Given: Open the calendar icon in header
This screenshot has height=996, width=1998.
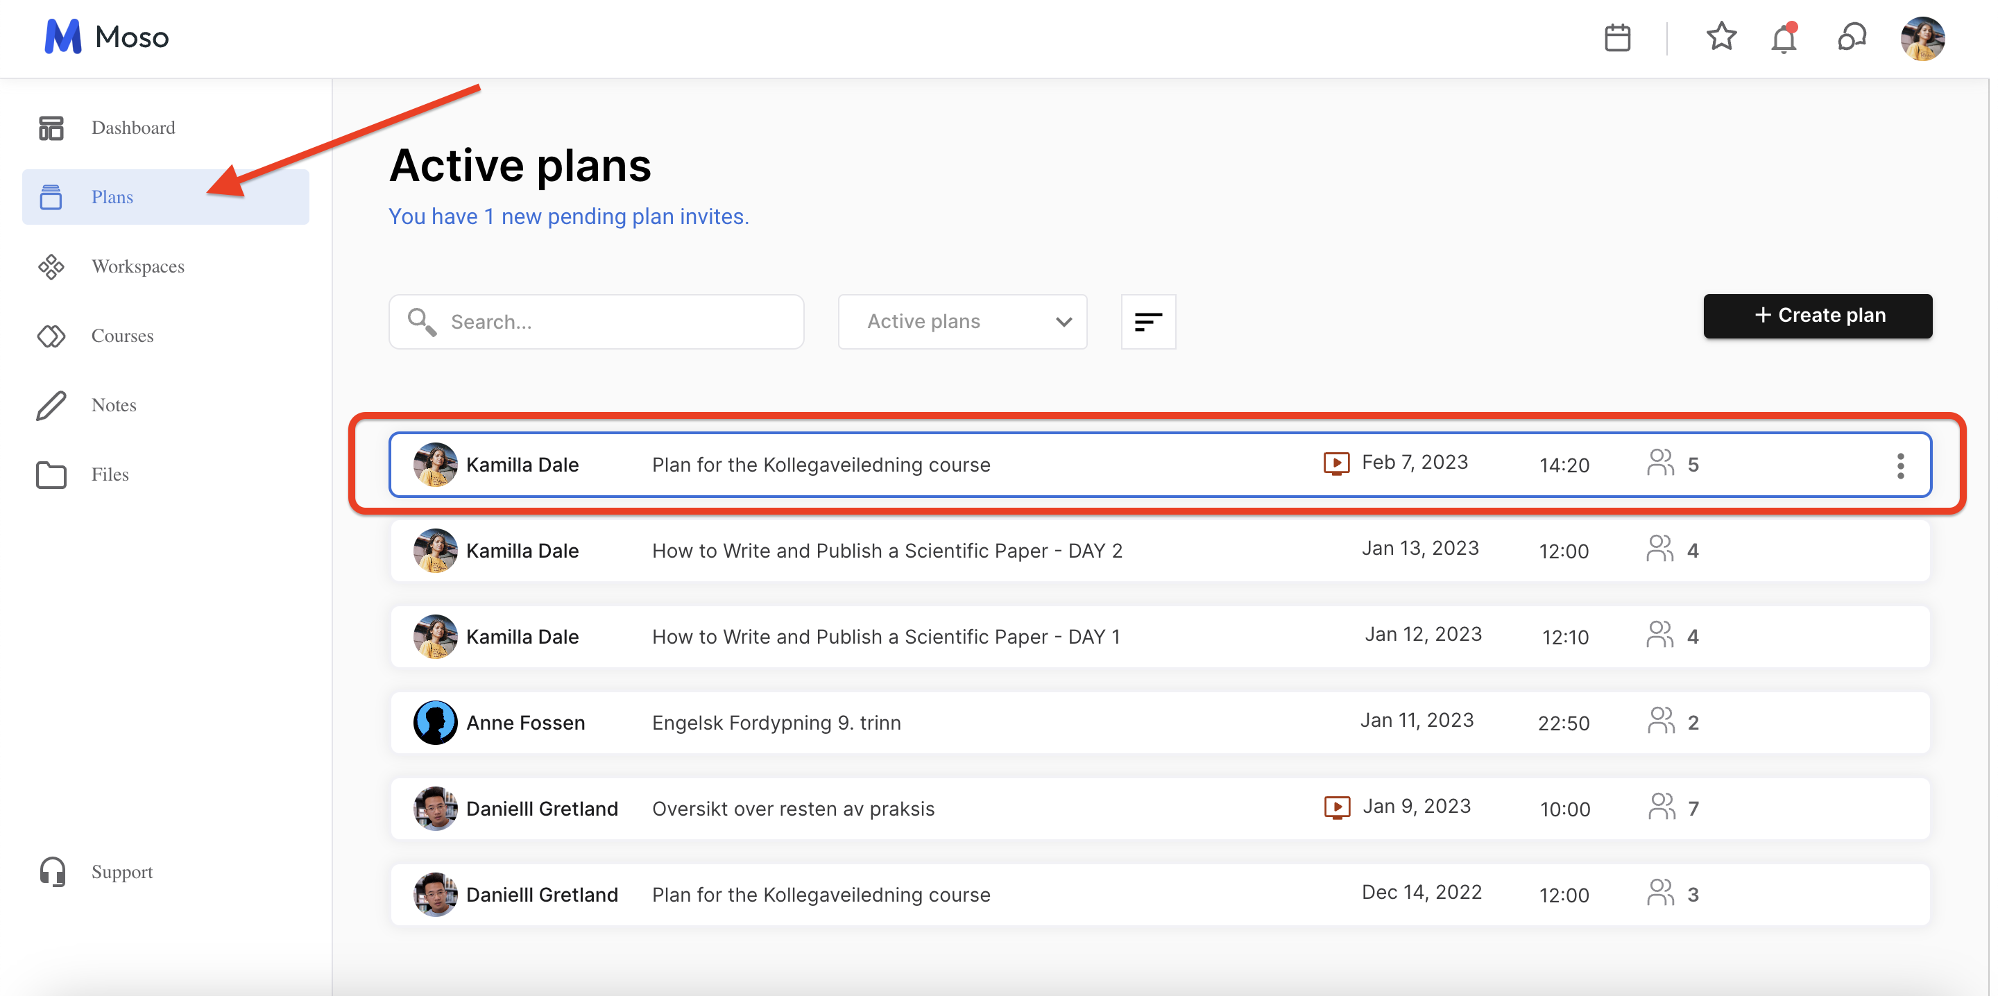Looking at the screenshot, I should coord(1616,37).
